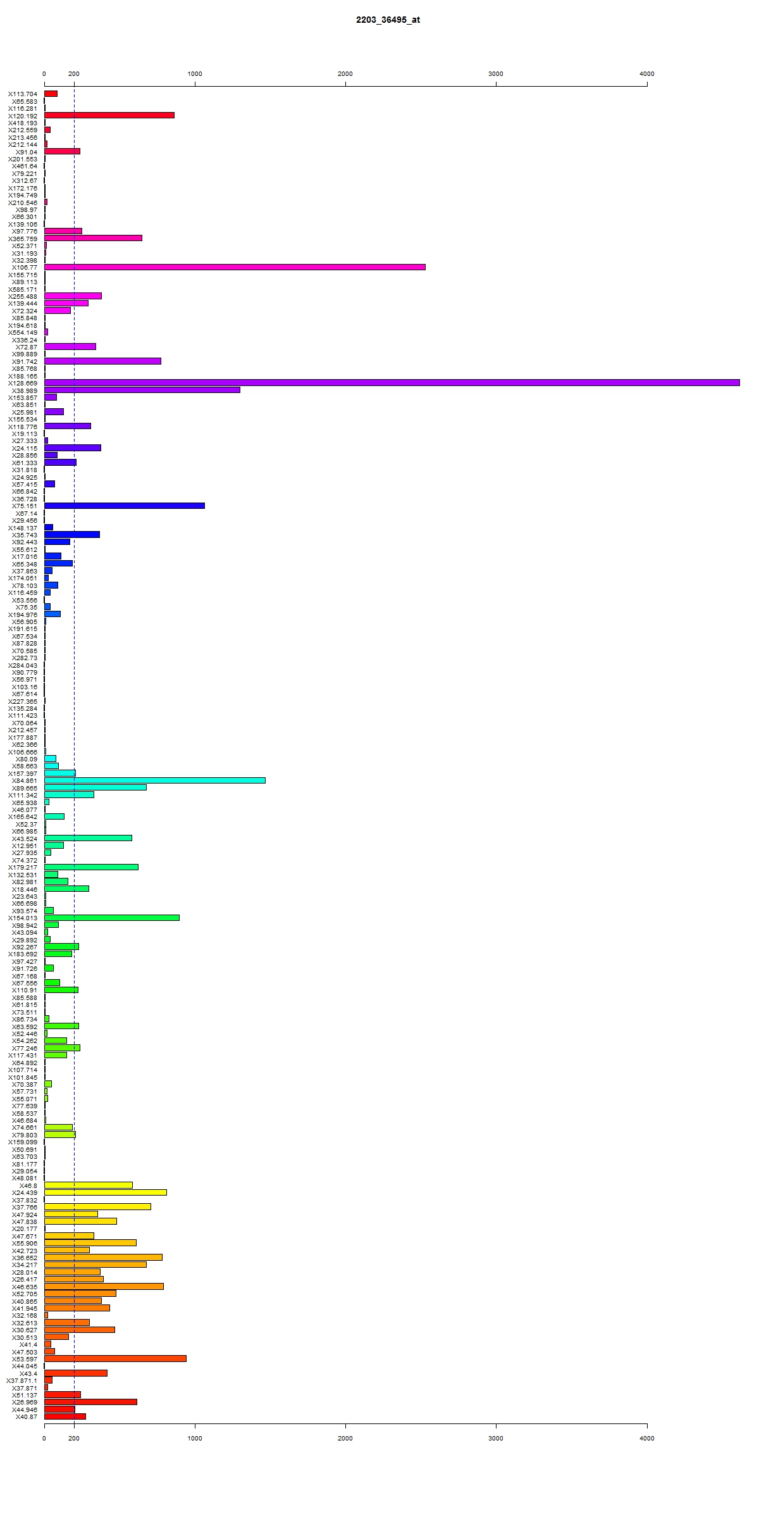
Task: Click the green bar for X43.524
Action: click(x=88, y=838)
